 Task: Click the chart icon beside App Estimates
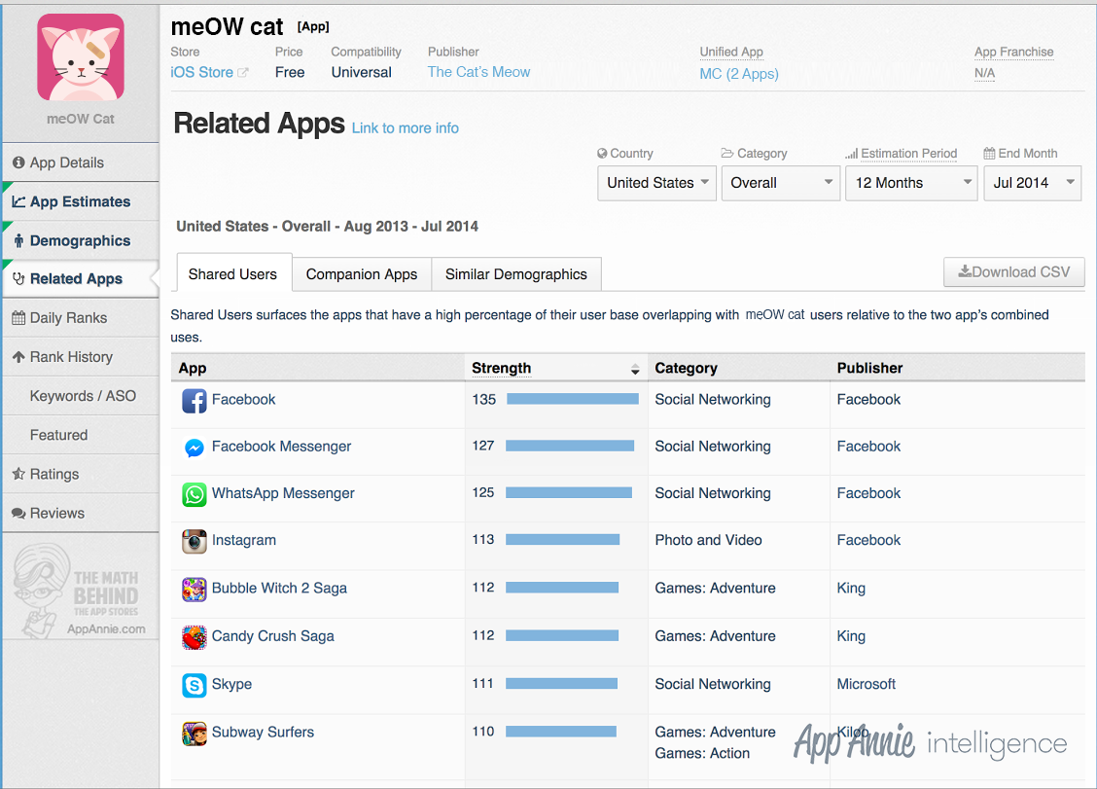click(x=18, y=201)
